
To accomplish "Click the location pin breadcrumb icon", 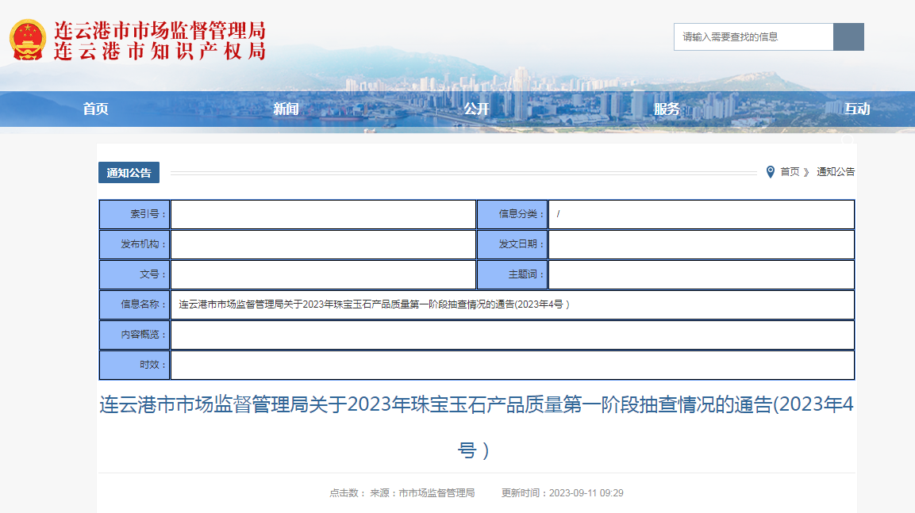I will point(771,172).
